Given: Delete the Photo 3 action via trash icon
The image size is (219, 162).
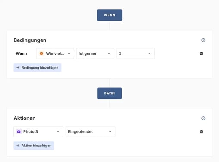Looking at the screenshot, I should pyautogui.click(x=201, y=131).
